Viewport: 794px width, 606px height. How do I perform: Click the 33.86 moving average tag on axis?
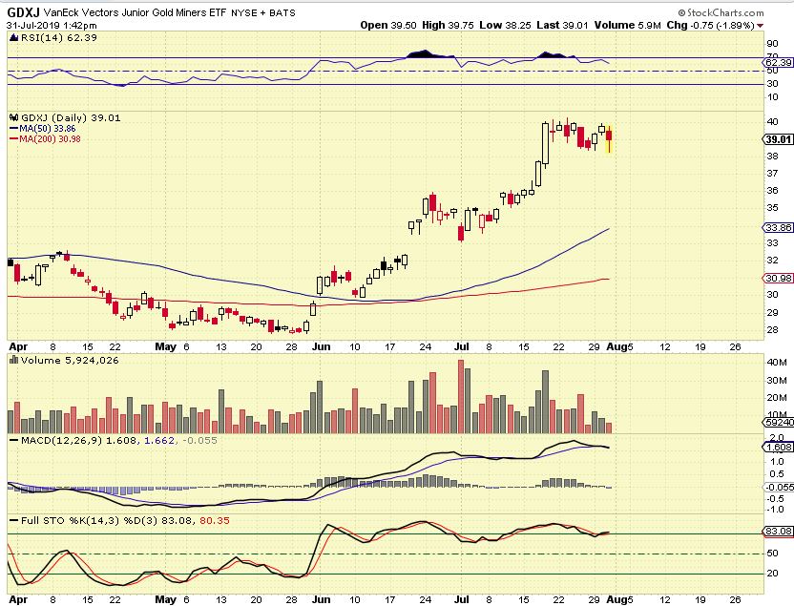pyautogui.click(x=779, y=227)
